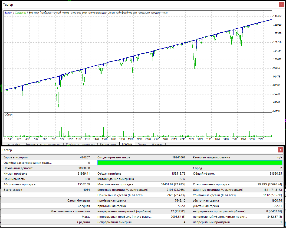Click the Матожидание выигрыша label
The height and width of the screenshot is (228, 286).
coord(116,179)
